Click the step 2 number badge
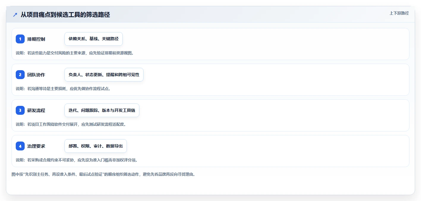 [20, 75]
